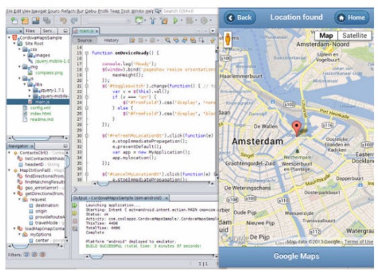Click the green Run Project arrow
Image resolution: width=378 pixels, height=273 pixels.
(175, 21)
